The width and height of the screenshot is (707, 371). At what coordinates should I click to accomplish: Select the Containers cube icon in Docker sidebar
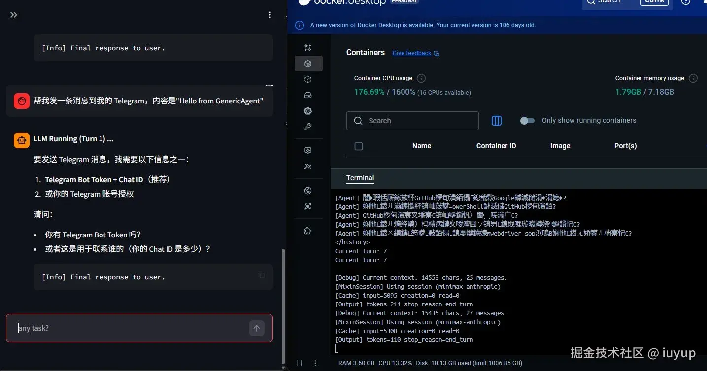(x=308, y=64)
